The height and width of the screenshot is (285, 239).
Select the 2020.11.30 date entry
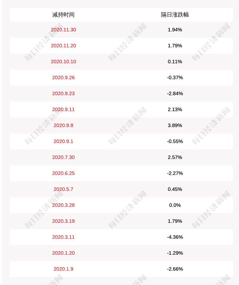pyautogui.click(x=63, y=30)
